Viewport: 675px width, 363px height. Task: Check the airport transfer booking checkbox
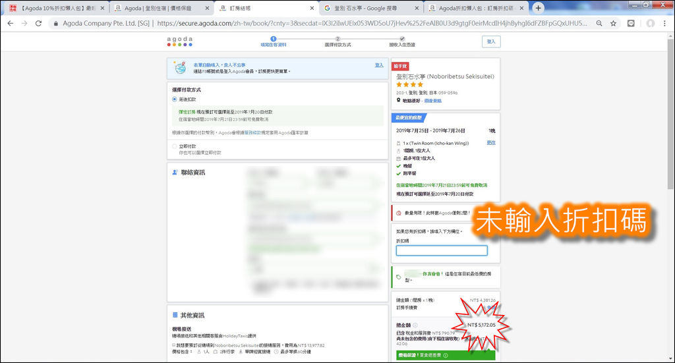[x=174, y=345]
